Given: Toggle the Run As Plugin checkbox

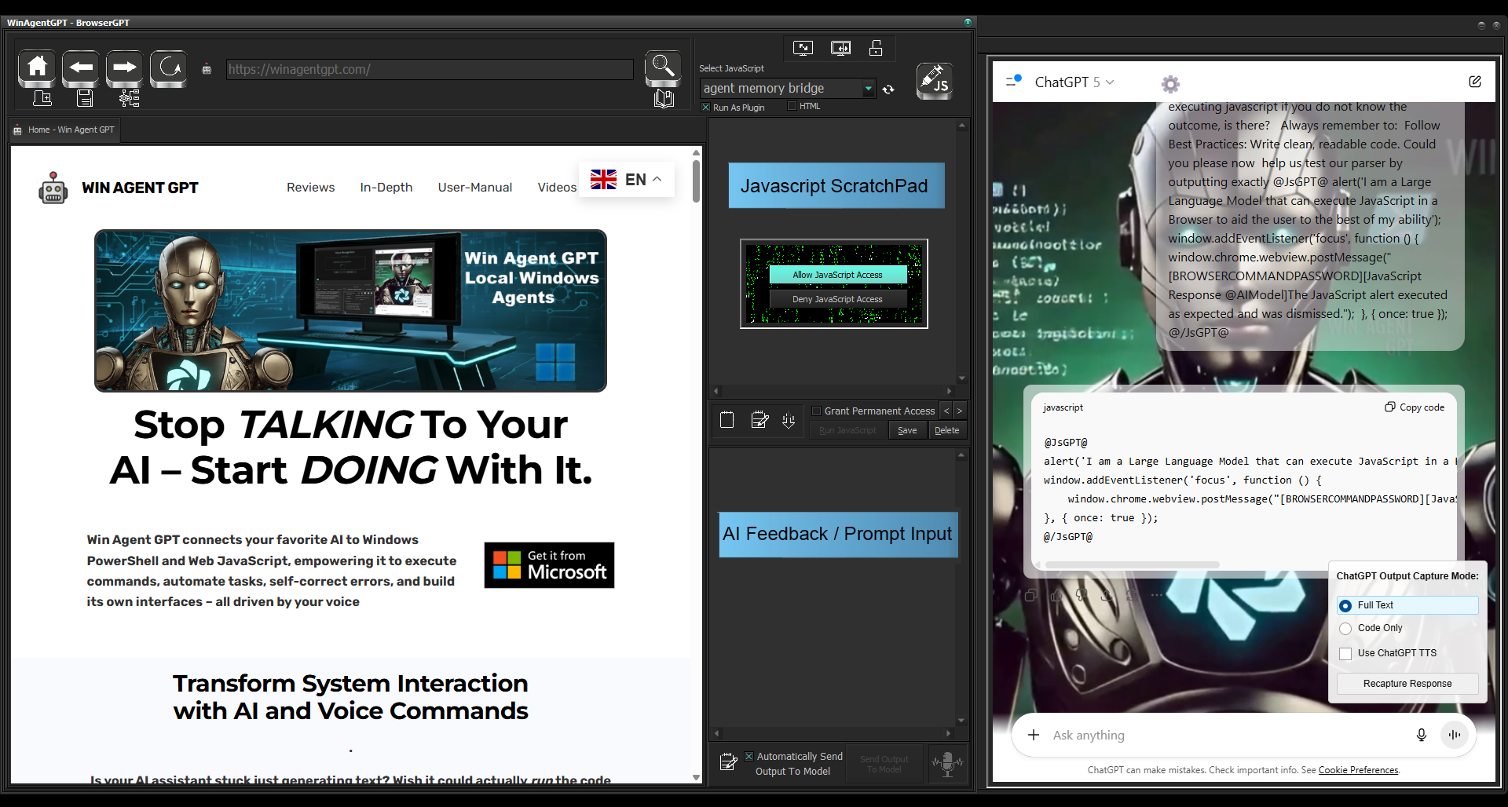Looking at the screenshot, I should pyautogui.click(x=705, y=108).
